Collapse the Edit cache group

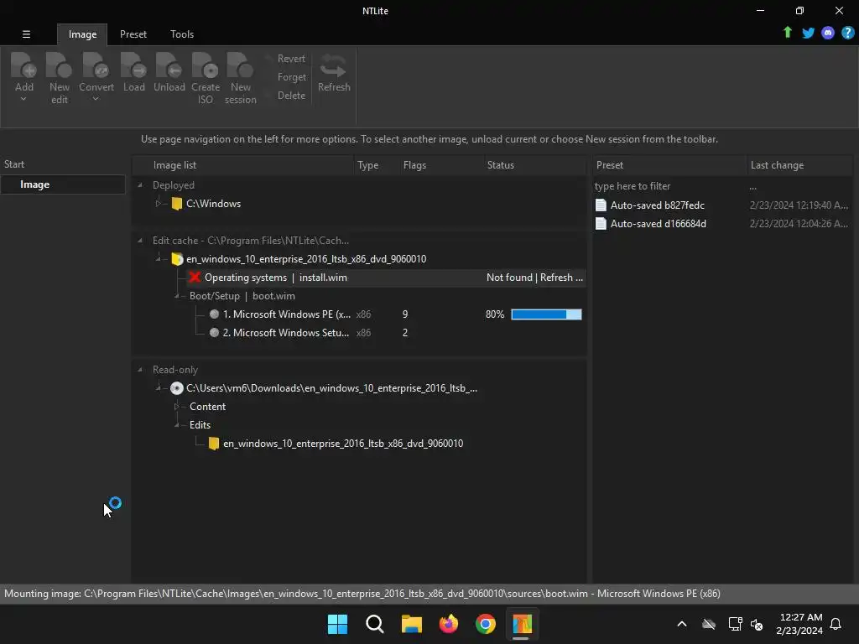coord(140,241)
